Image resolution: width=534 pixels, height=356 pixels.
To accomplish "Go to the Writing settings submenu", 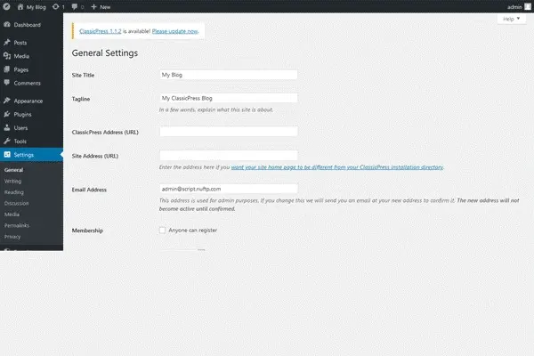I will (x=13, y=181).
